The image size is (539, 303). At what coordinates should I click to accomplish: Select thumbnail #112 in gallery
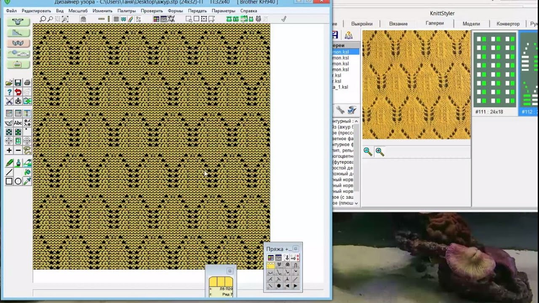[x=529, y=74]
